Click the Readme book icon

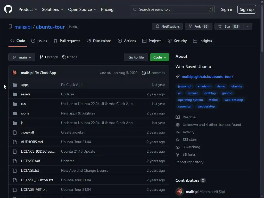178,117
